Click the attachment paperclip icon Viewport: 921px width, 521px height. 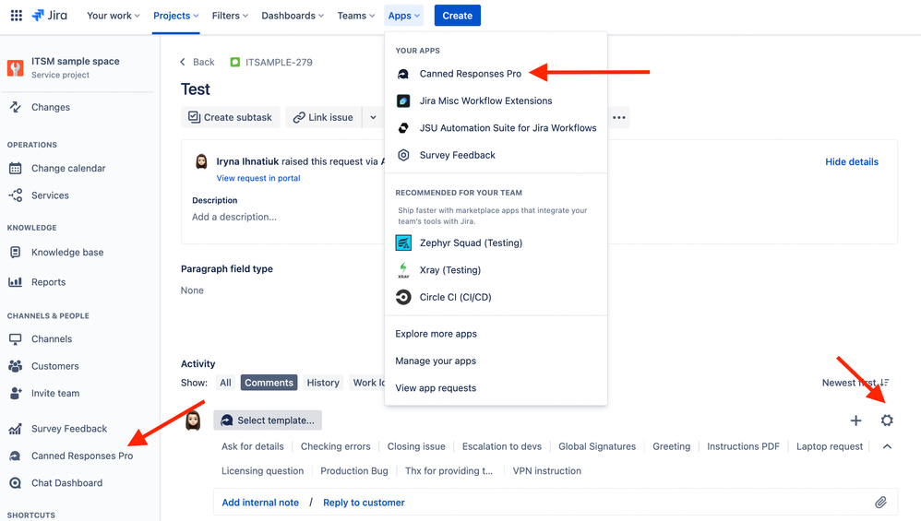(x=880, y=503)
